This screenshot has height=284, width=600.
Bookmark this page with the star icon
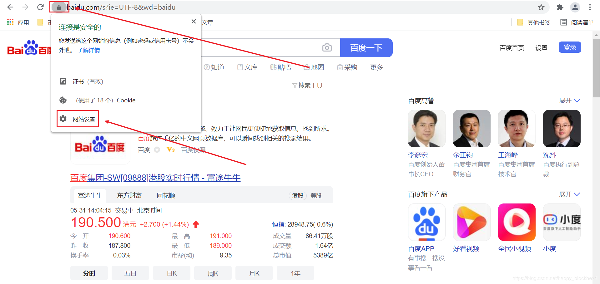pyautogui.click(x=541, y=7)
